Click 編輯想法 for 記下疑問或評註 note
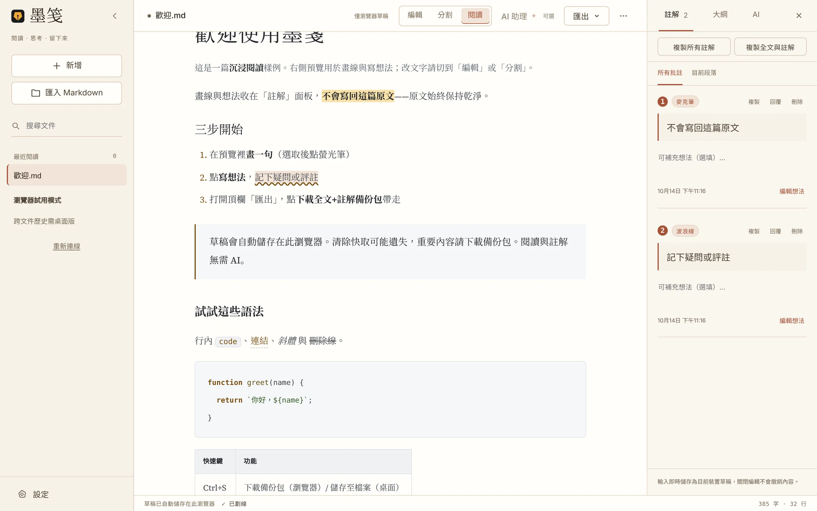817x511 pixels. (792, 321)
